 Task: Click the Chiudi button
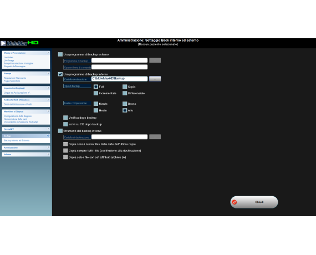[x=254, y=202]
